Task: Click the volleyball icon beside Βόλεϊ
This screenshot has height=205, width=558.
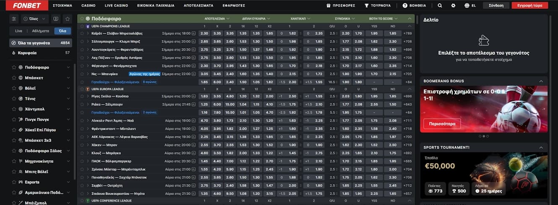Action: point(20,88)
